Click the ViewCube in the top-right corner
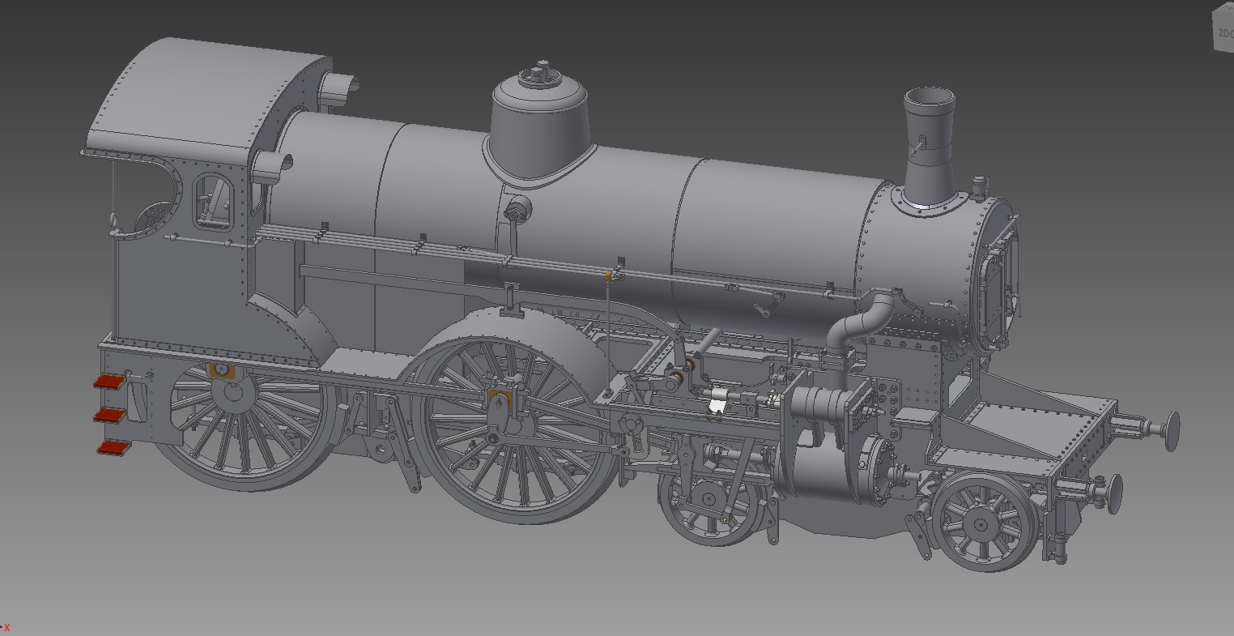This screenshot has height=636, width=1234. pyautogui.click(x=1221, y=32)
